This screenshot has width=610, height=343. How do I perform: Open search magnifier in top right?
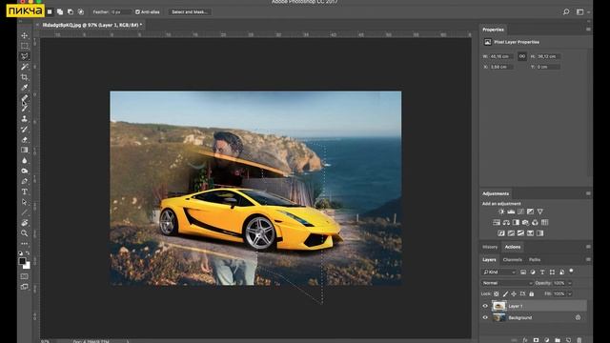click(x=566, y=12)
